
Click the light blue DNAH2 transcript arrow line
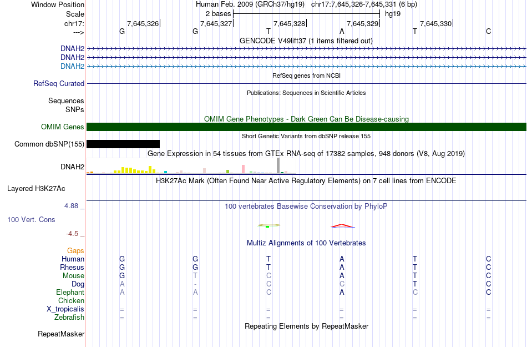(x=307, y=67)
